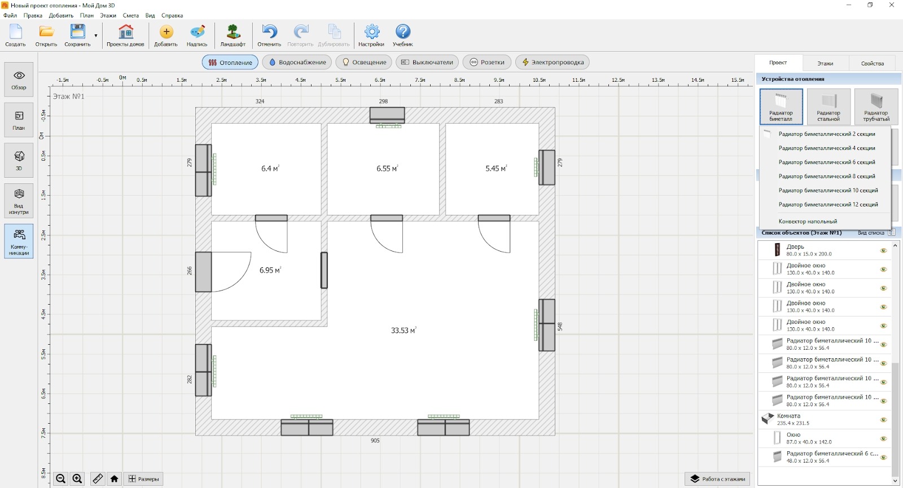Viewport: 903px width, 488px height.
Task: Switch to 3D view in sidebar
Action: tap(19, 160)
